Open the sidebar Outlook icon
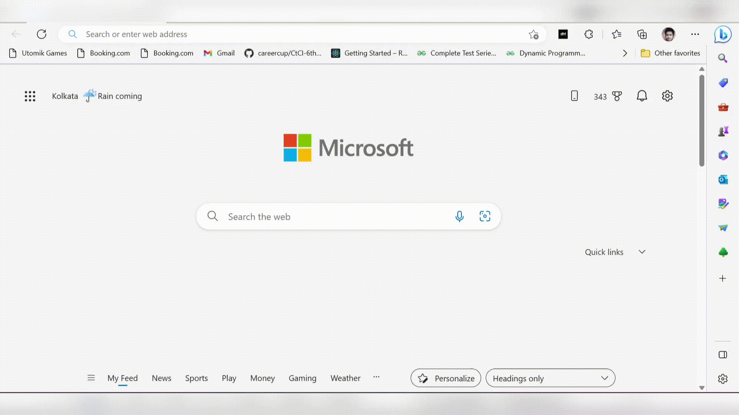Viewport: 739px width, 415px height. point(723,179)
